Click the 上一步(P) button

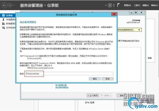coord(93,95)
